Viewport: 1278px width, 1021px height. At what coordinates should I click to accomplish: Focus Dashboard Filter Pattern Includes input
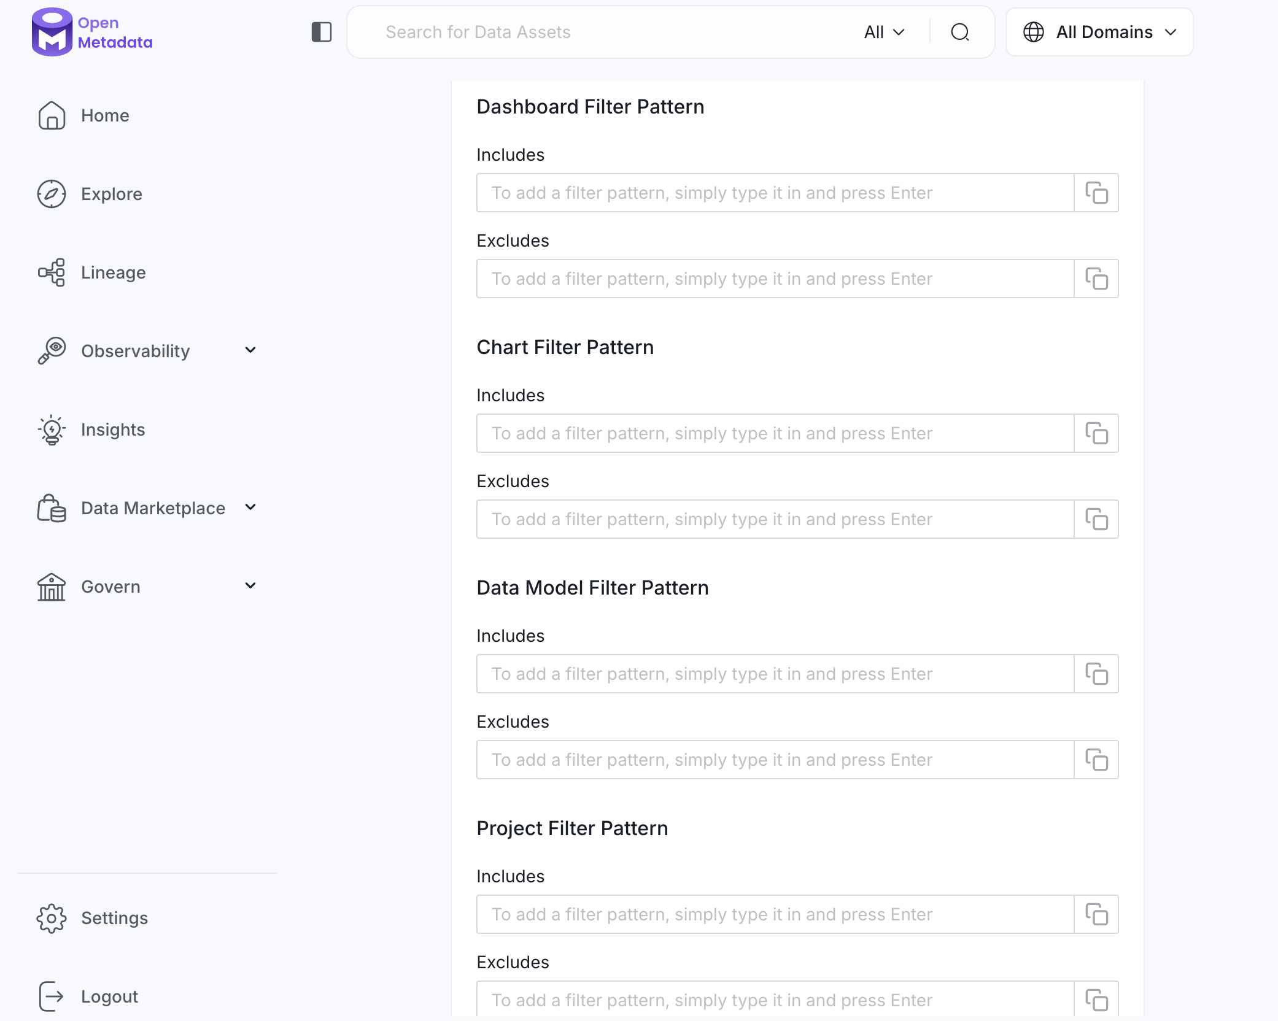click(x=775, y=193)
